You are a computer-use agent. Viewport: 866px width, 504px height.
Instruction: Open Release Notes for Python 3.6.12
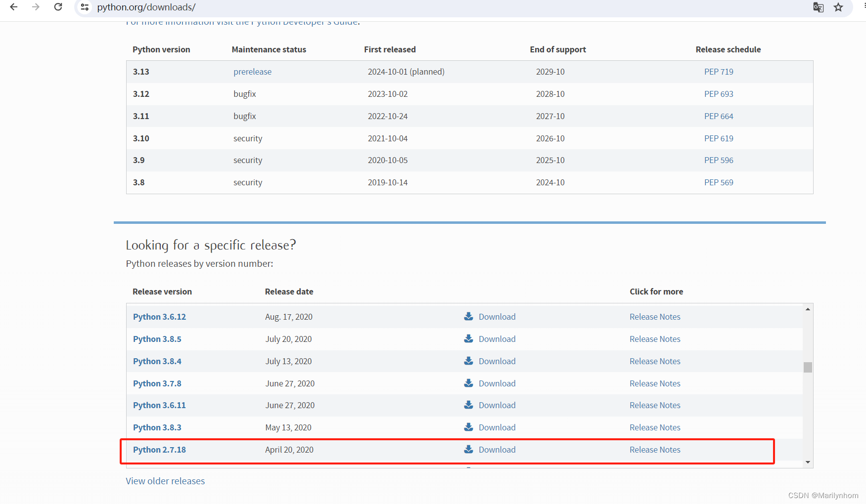click(x=655, y=317)
